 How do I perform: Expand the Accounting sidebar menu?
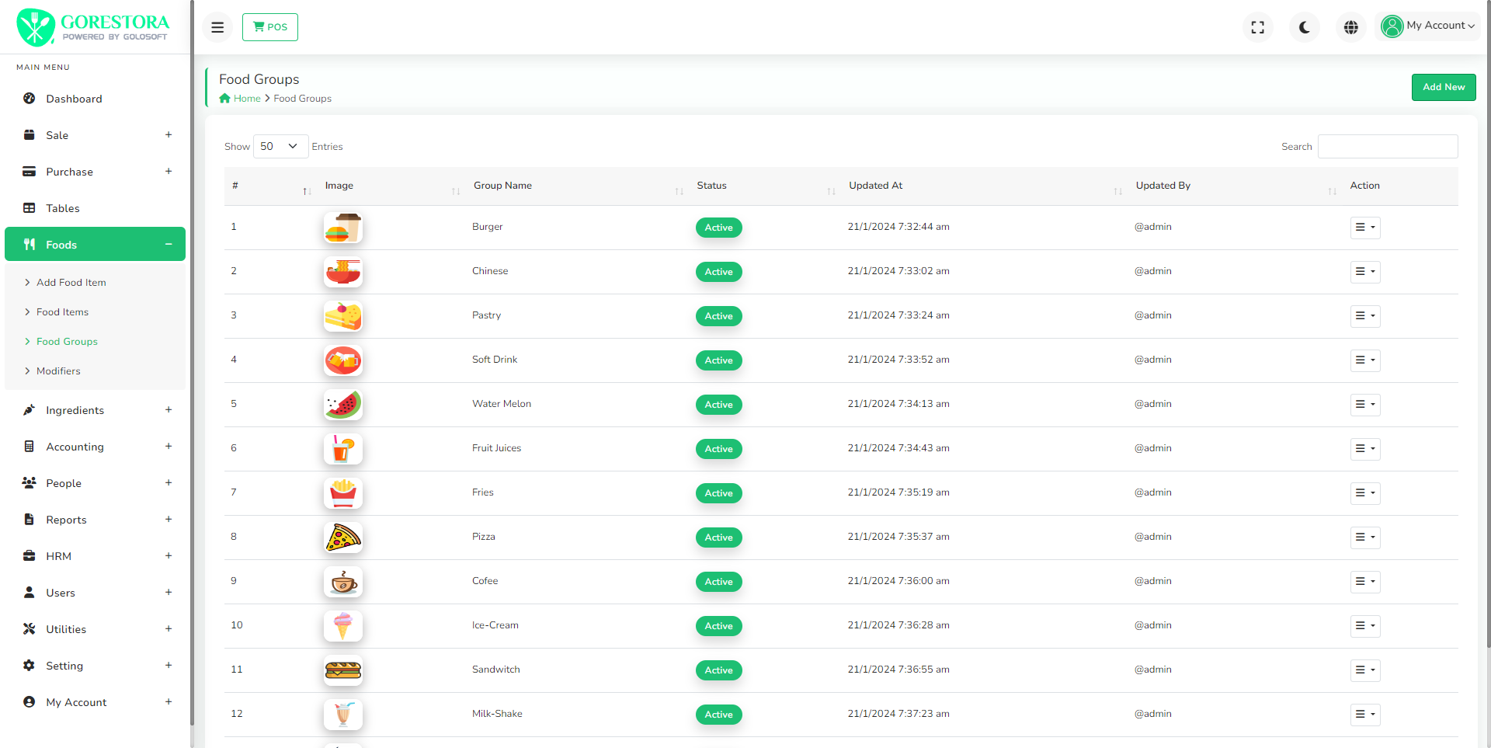tap(95, 447)
